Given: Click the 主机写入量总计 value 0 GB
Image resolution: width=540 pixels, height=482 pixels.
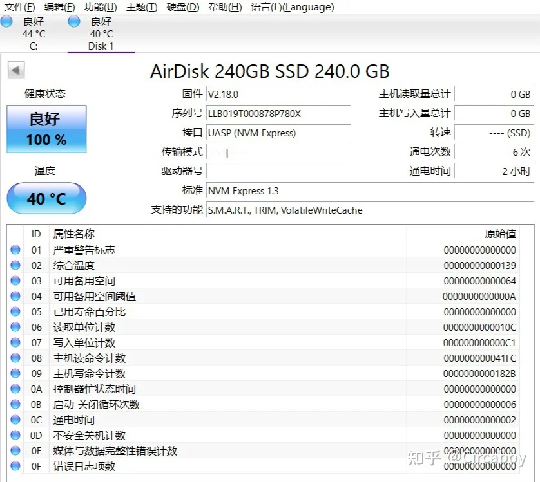Looking at the screenshot, I should coord(494,113).
